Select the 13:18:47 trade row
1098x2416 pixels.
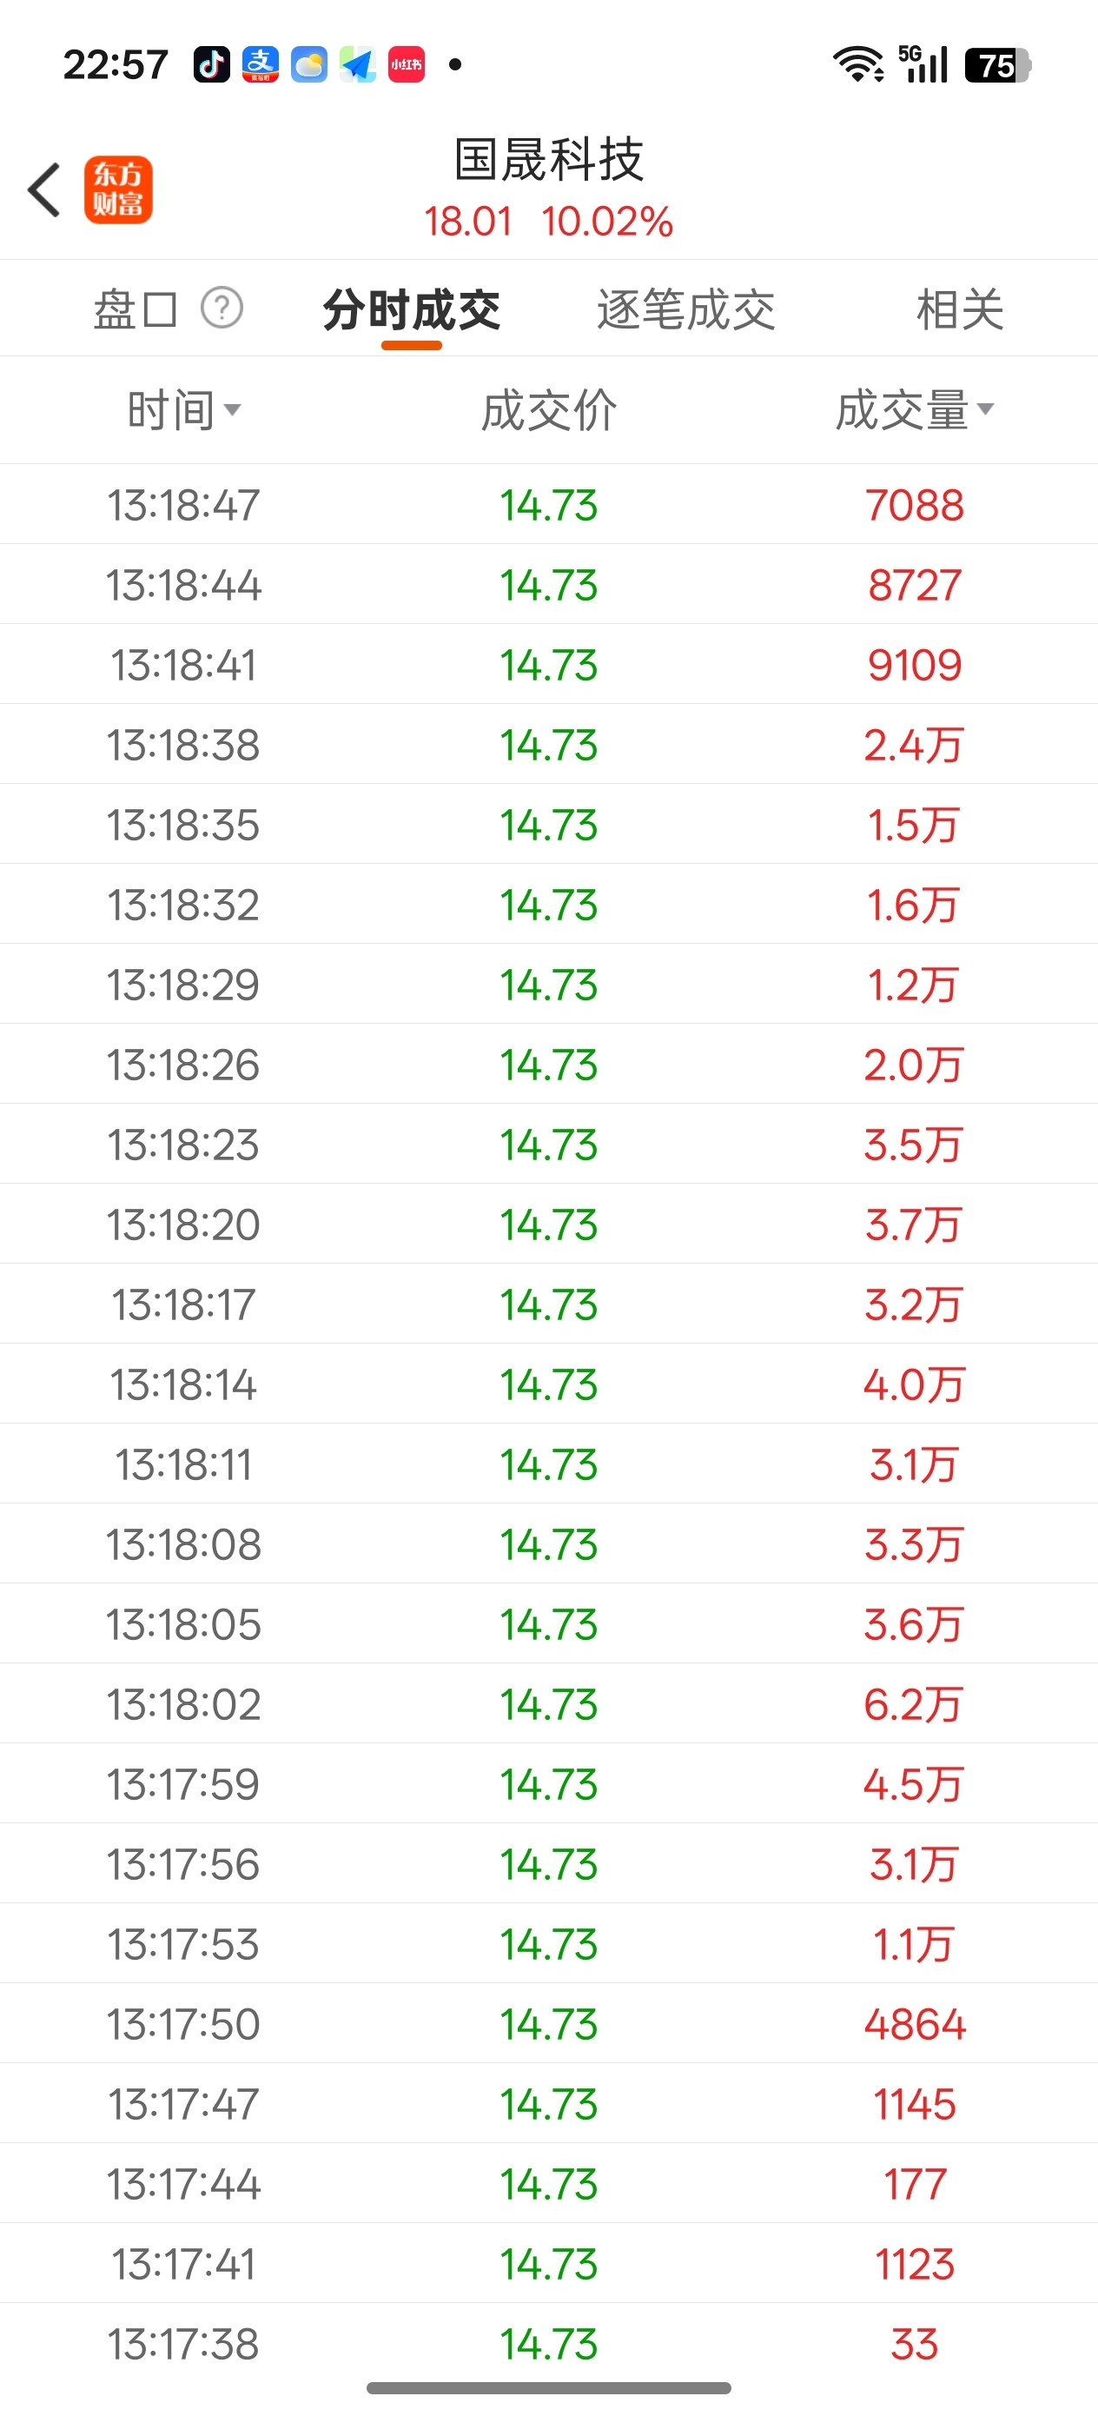[548, 505]
